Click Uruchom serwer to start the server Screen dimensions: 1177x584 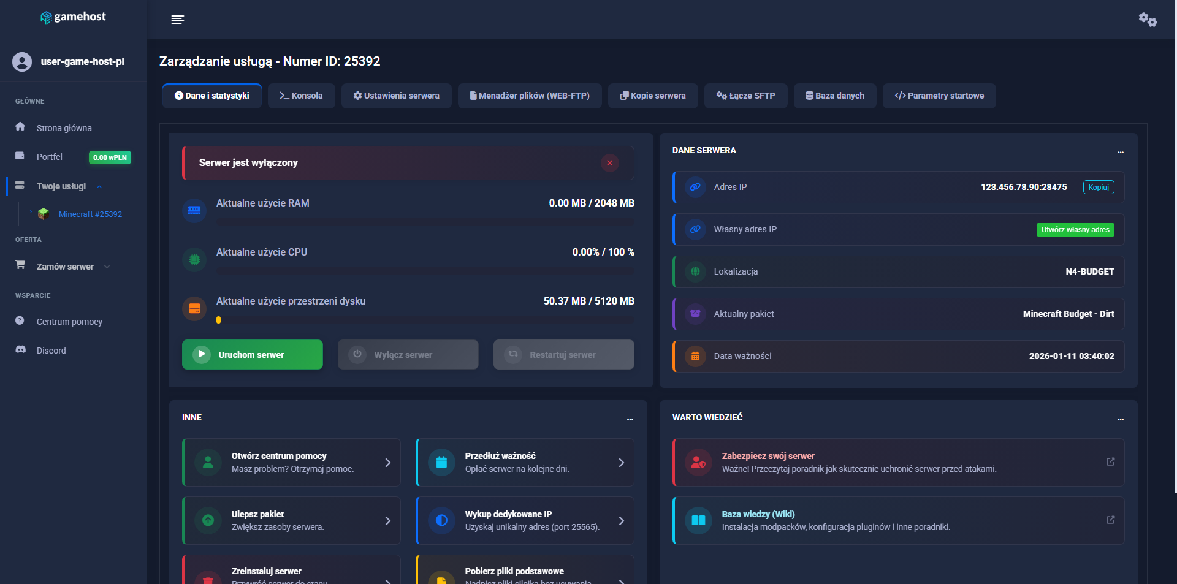pyautogui.click(x=252, y=354)
